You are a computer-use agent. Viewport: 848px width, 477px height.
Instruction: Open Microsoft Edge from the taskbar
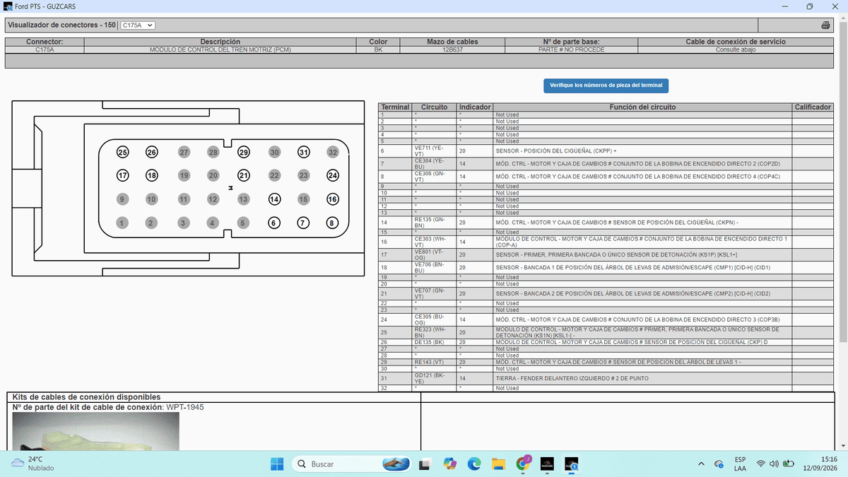point(474,464)
